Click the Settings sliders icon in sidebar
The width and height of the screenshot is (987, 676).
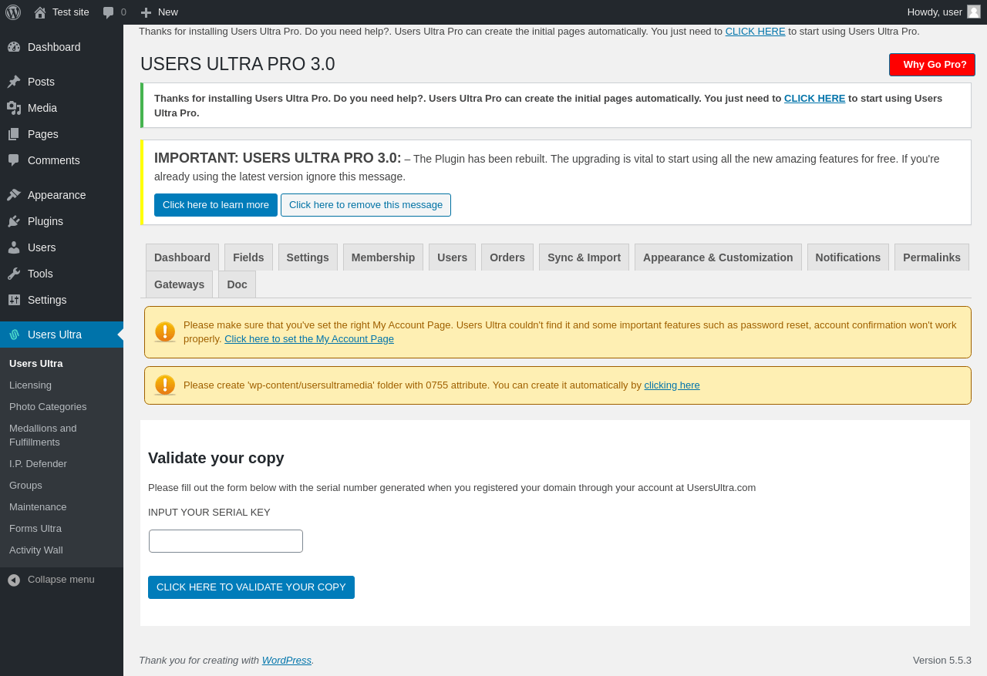(x=14, y=300)
